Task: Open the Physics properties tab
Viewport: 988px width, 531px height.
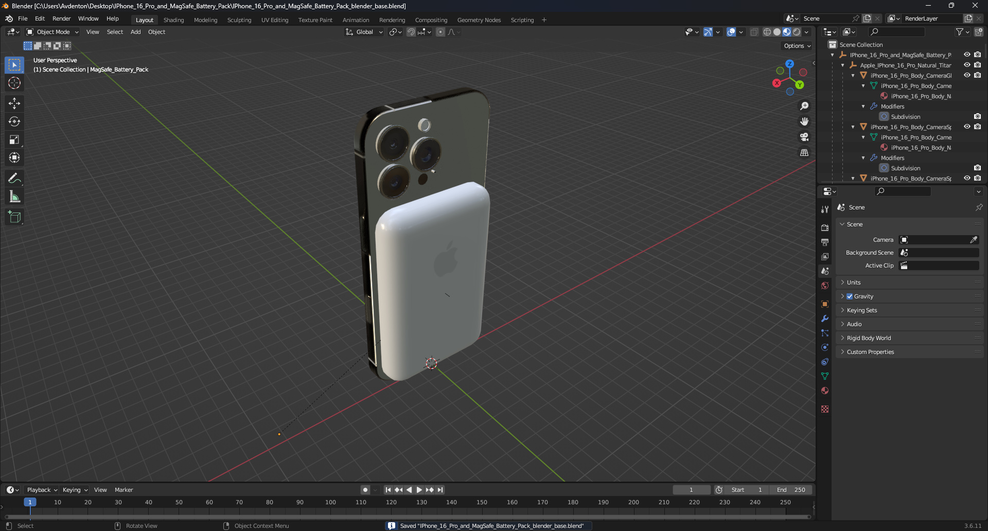Action: click(x=825, y=347)
